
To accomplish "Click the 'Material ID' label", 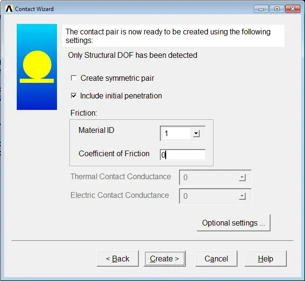I will point(96,130).
